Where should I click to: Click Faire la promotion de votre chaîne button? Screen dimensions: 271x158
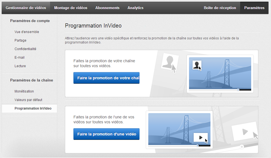click(x=106, y=78)
